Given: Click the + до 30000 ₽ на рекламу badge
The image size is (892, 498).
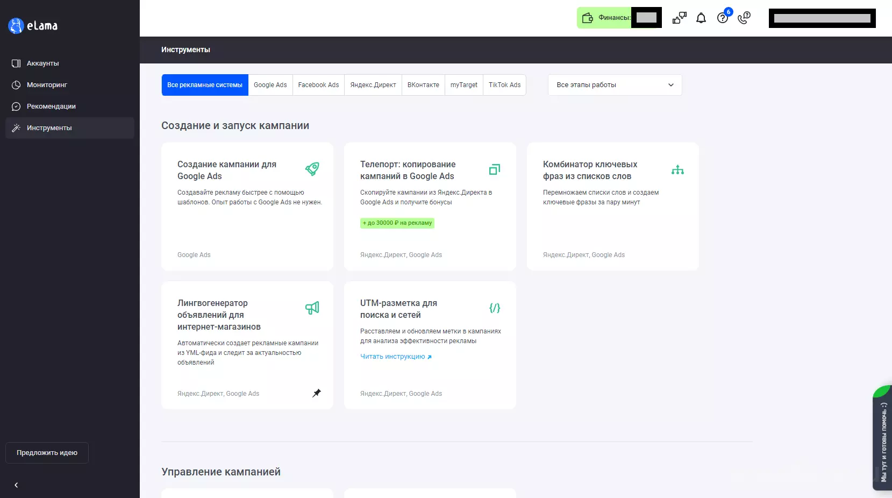Looking at the screenshot, I should pyautogui.click(x=397, y=223).
